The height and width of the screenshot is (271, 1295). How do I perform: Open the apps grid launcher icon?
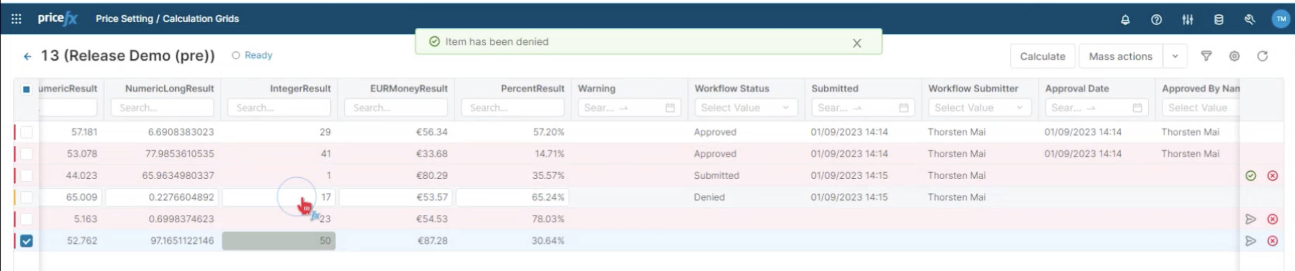16,19
